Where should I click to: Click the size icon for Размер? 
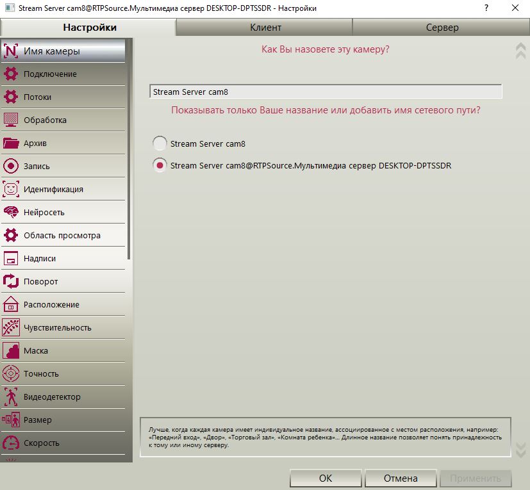pyautogui.click(x=11, y=420)
